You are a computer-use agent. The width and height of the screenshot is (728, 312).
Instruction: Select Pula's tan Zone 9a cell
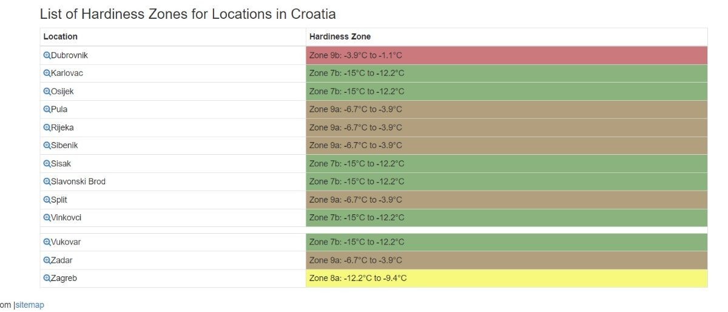click(x=506, y=110)
